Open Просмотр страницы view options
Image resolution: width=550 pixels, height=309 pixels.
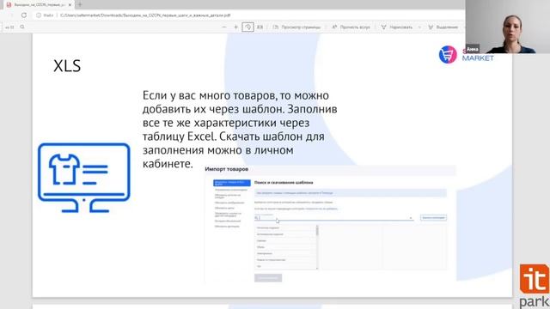(x=296, y=27)
